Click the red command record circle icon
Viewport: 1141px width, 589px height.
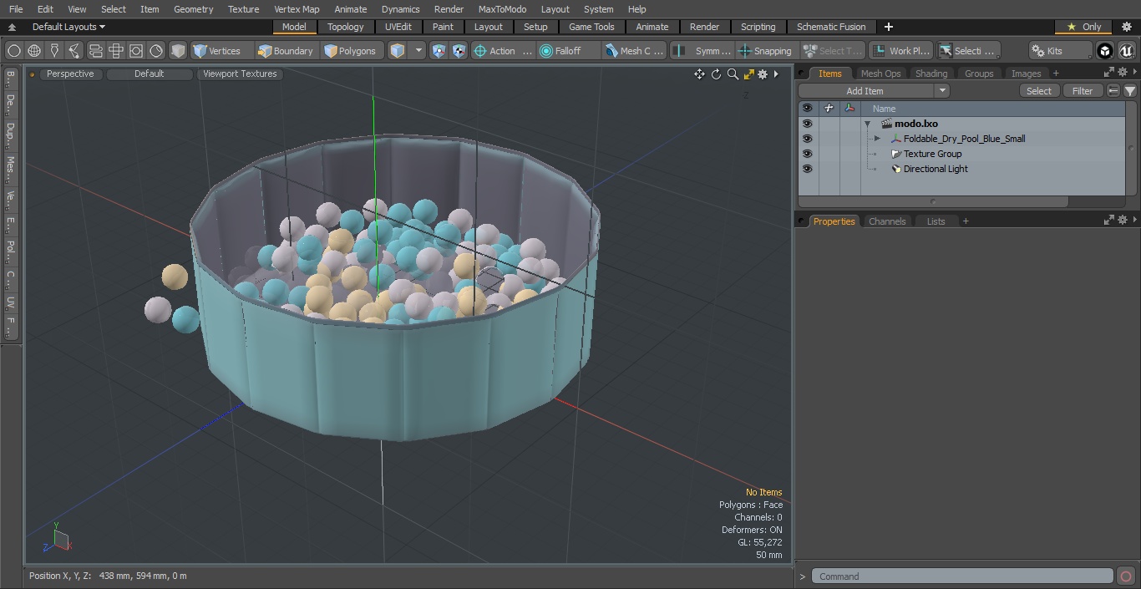tap(1125, 576)
